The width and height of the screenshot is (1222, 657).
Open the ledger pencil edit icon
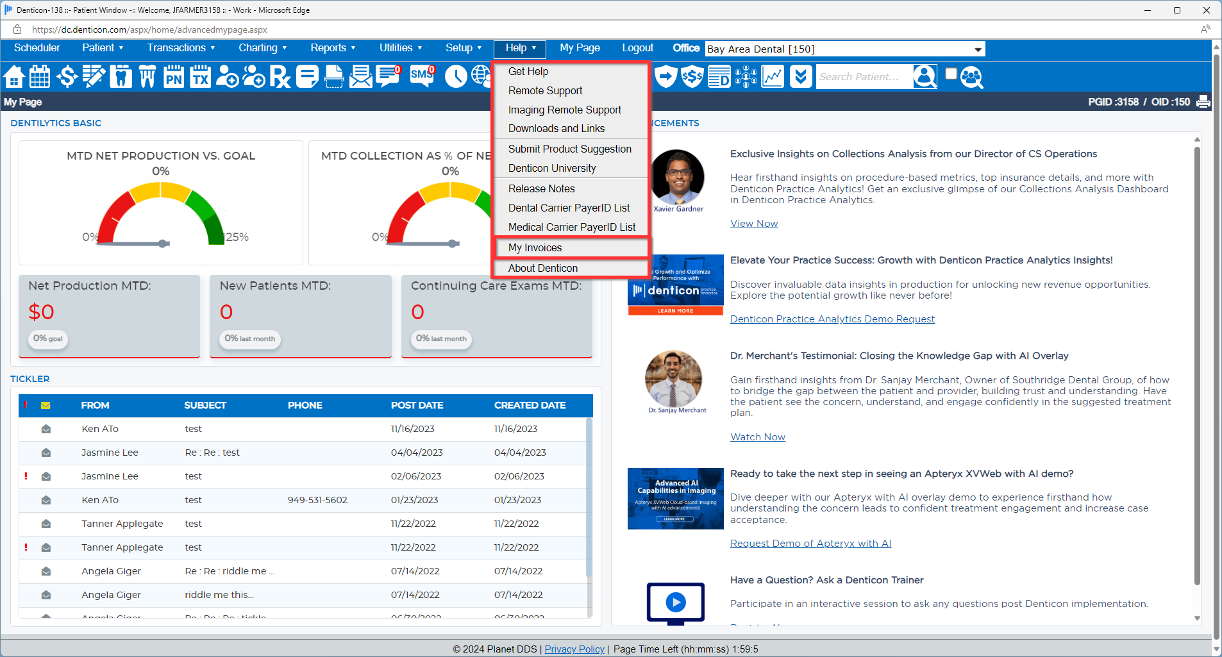point(94,77)
